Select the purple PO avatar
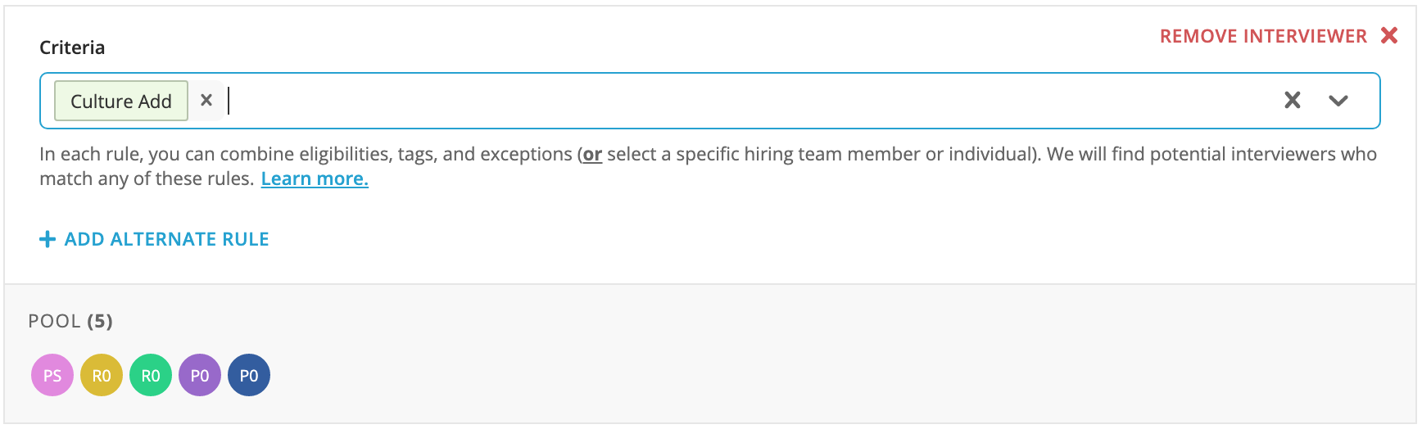The height and width of the screenshot is (429, 1422). pos(200,375)
